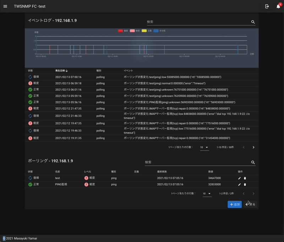The image size is (284, 242).
Task: Click the blue 追加 button to add polling
Action: 235,204
